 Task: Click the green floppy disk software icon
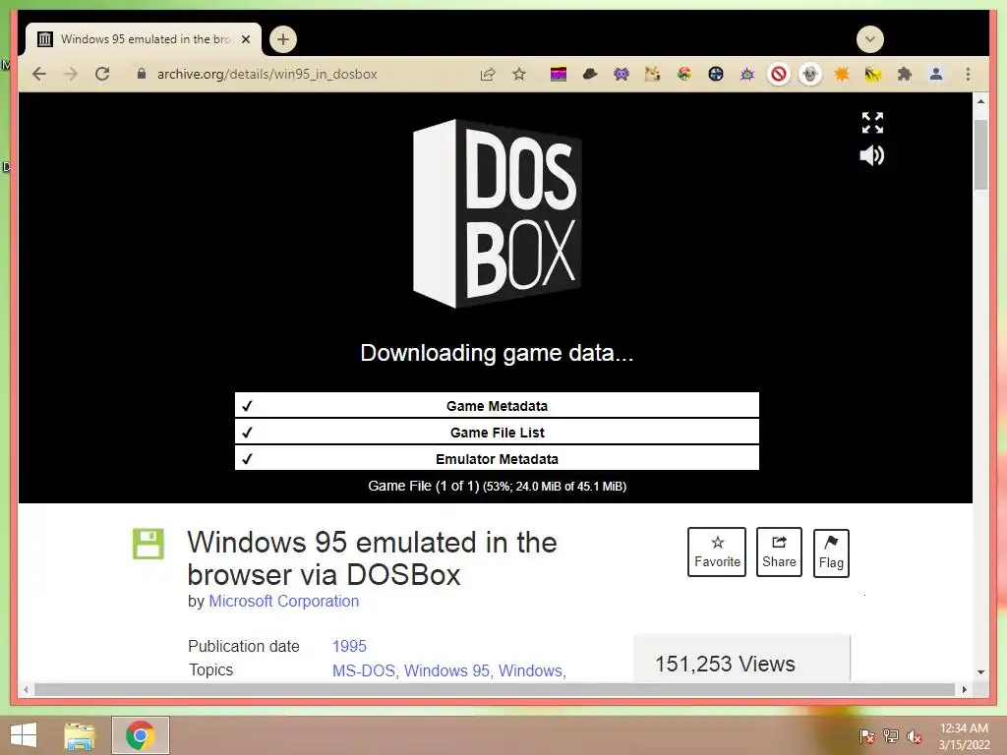coord(148,544)
